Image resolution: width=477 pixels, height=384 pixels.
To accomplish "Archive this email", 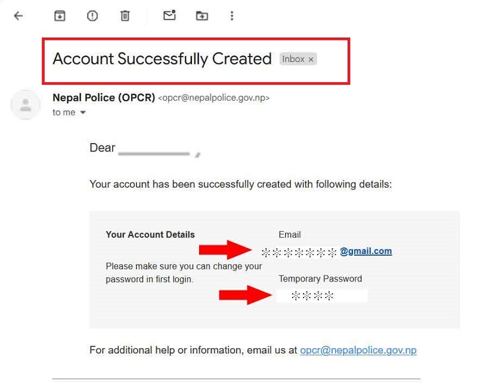I will tap(60, 16).
